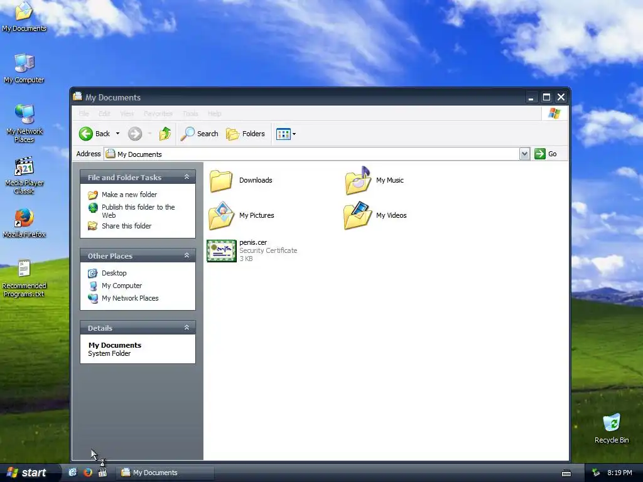Open the Start menu

pos(28,473)
